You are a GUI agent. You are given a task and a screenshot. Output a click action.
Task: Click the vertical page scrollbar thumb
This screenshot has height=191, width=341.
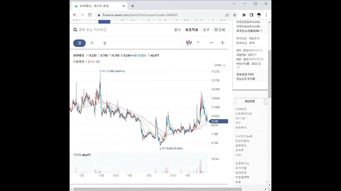pos(269,74)
